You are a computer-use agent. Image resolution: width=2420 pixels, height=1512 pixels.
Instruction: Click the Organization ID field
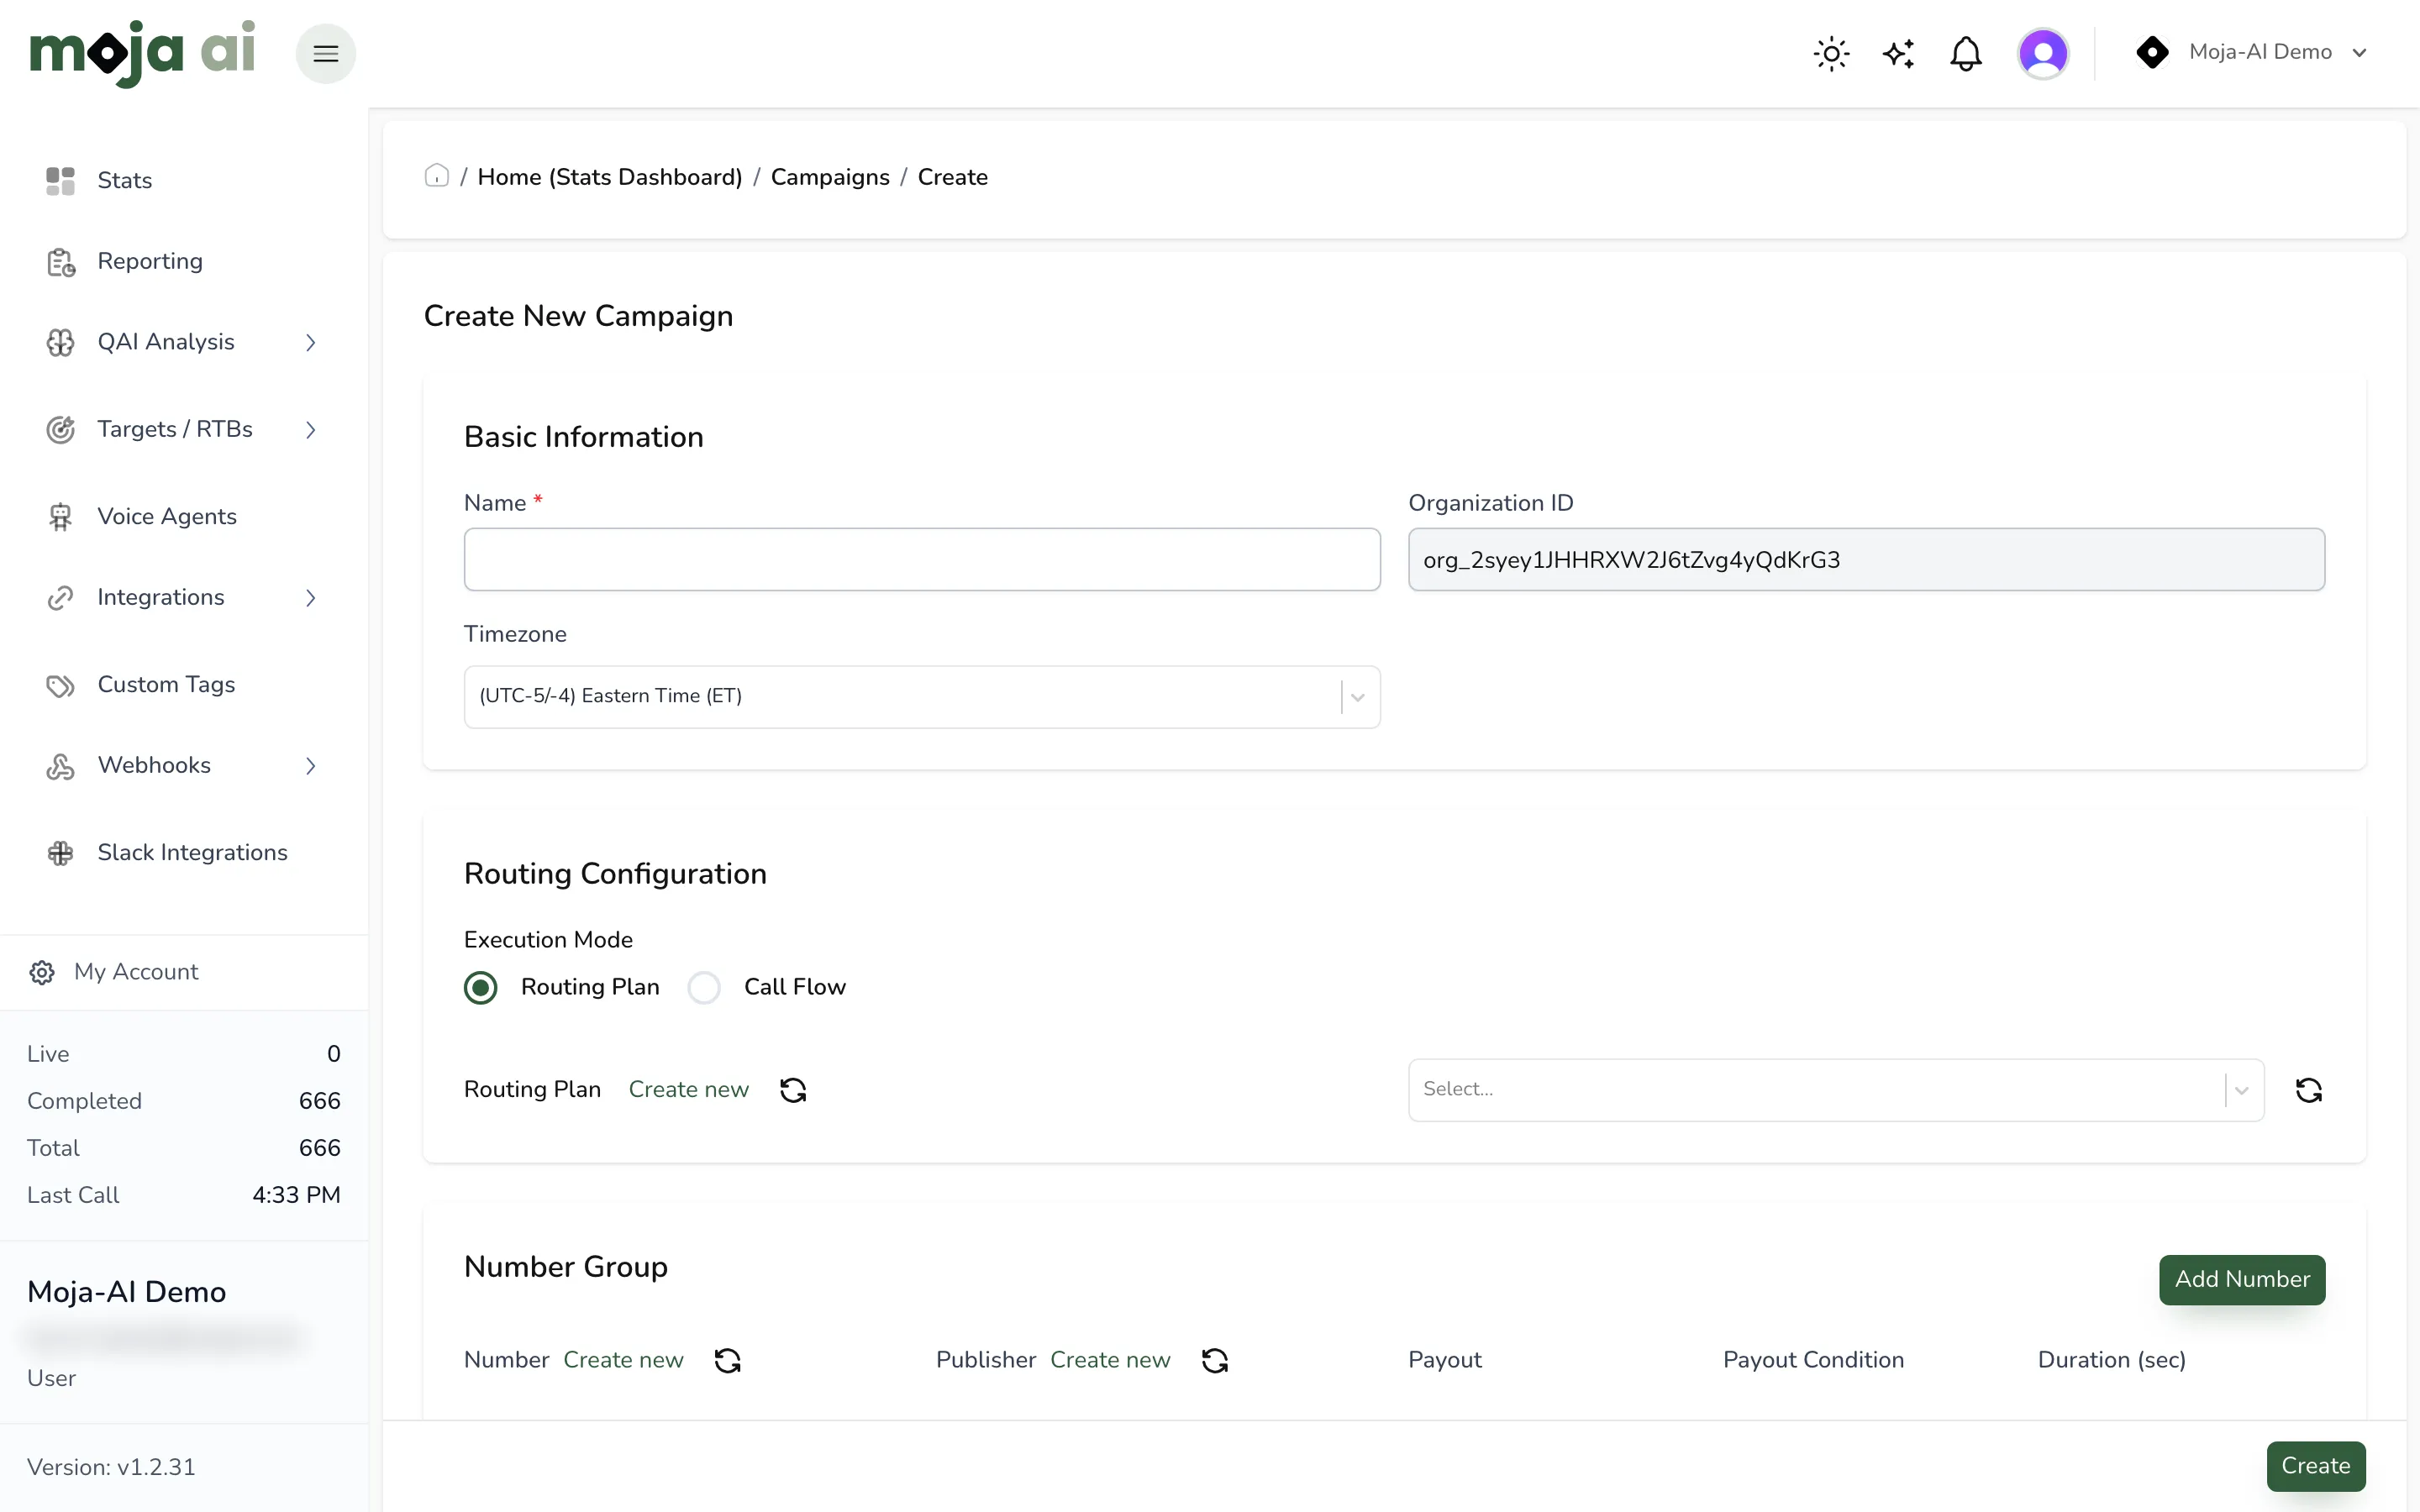tap(1866, 560)
